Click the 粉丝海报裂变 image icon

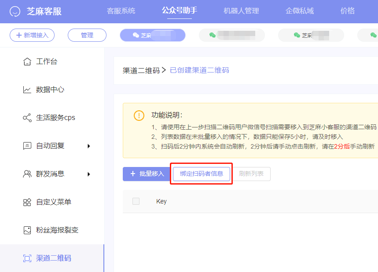(x=27, y=230)
